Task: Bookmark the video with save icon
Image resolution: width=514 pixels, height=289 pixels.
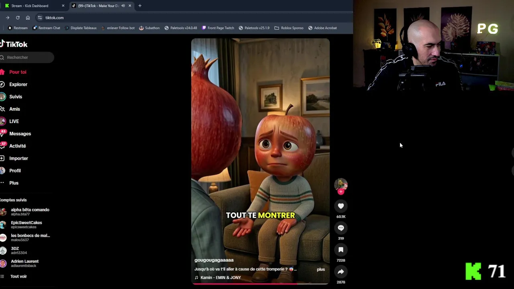Action: pos(341,250)
